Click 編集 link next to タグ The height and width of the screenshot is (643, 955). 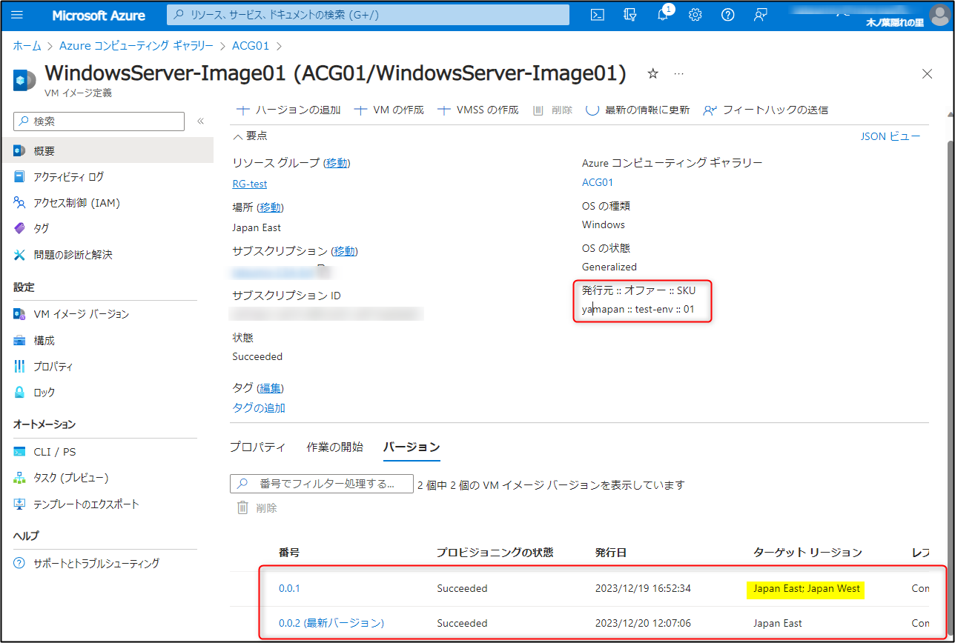tap(271, 388)
